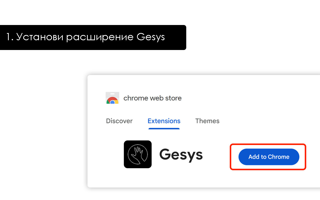This screenshot has width=320, height=200.
Task: Click the Chrome Web Store shopping bag icon
Action: [112, 98]
